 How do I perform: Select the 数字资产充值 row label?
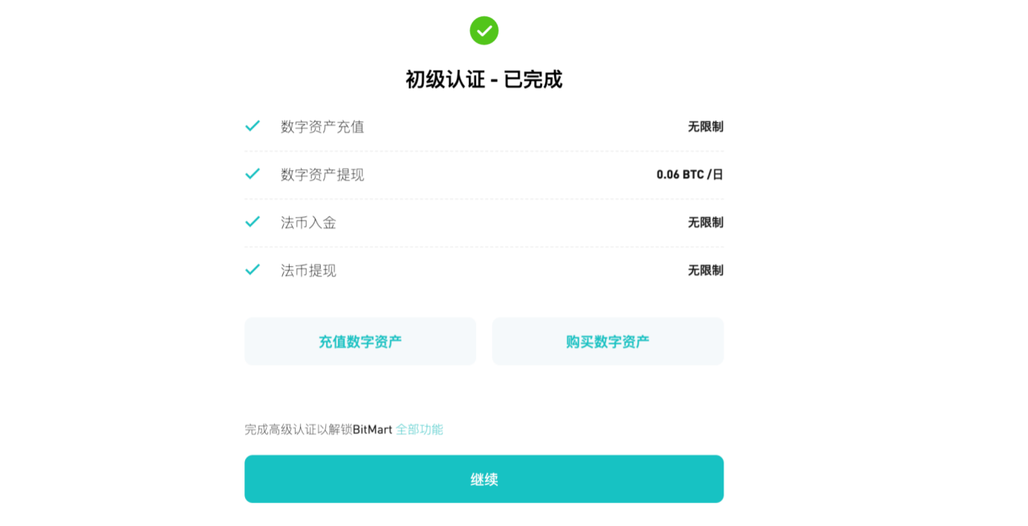[322, 127]
